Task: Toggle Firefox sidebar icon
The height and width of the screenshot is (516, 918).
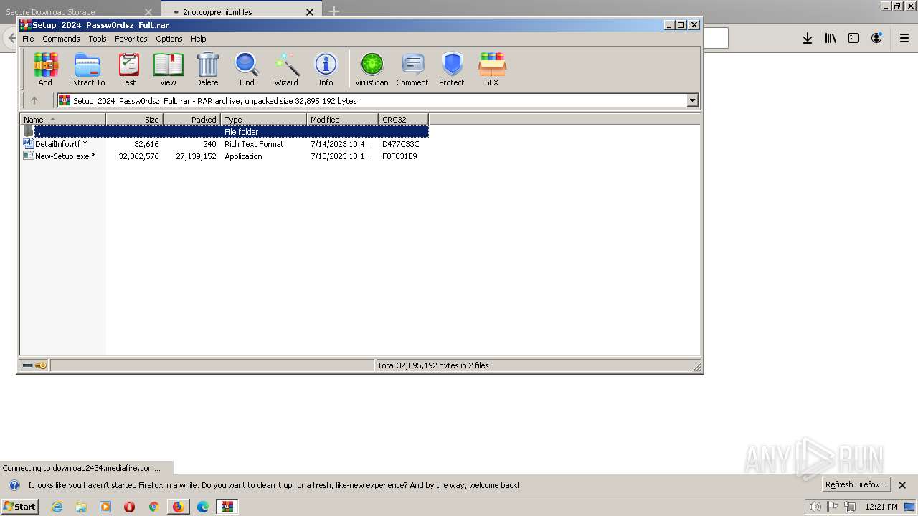Action: pyautogui.click(x=853, y=38)
